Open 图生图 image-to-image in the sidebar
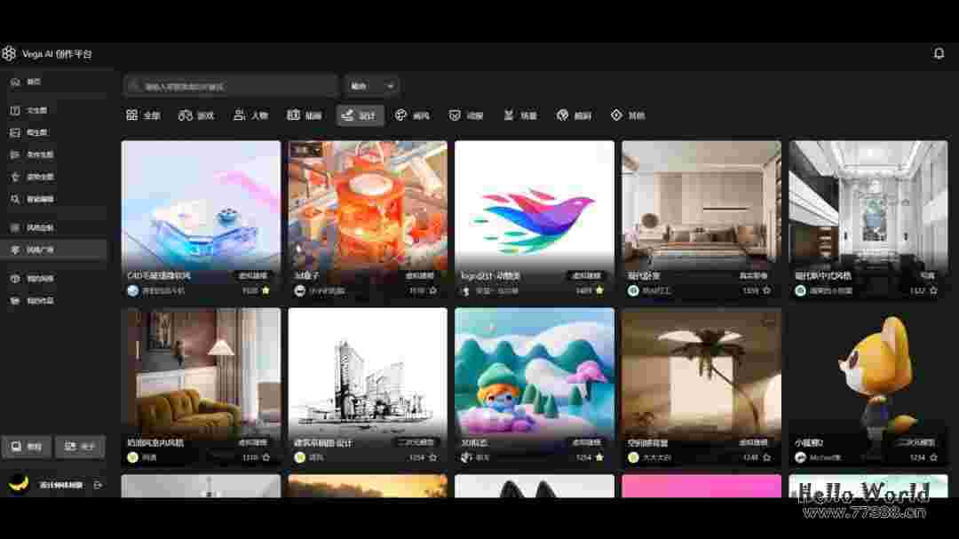 53,133
